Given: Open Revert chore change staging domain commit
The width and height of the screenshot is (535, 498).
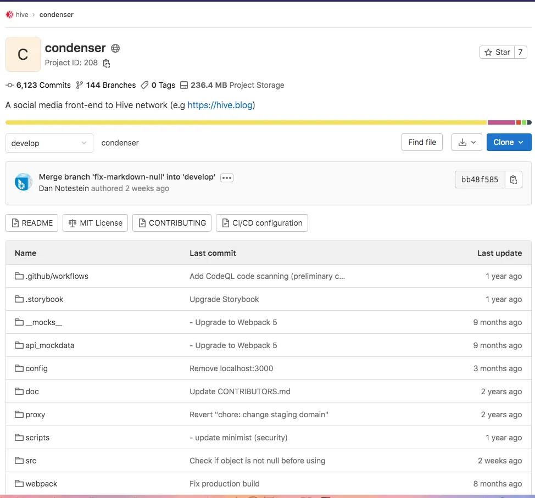Looking at the screenshot, I should 259,415.
